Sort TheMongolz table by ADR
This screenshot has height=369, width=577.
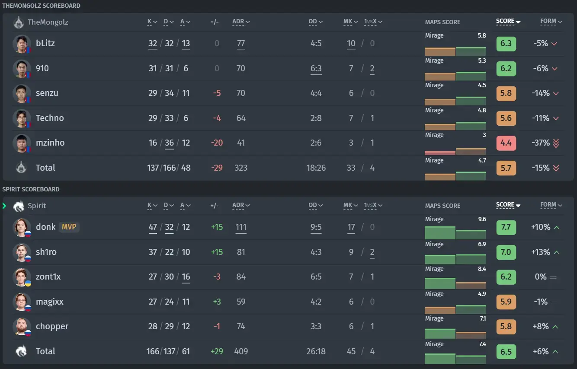coord(241,22)
